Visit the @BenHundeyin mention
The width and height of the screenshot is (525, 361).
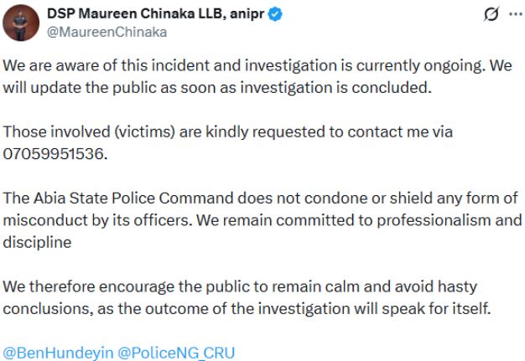tap(55, 353)
